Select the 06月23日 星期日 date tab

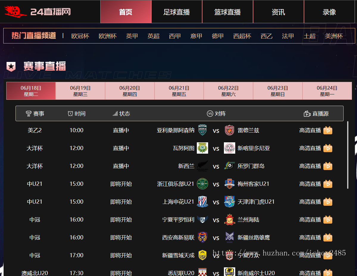click(x=278, y=91)
